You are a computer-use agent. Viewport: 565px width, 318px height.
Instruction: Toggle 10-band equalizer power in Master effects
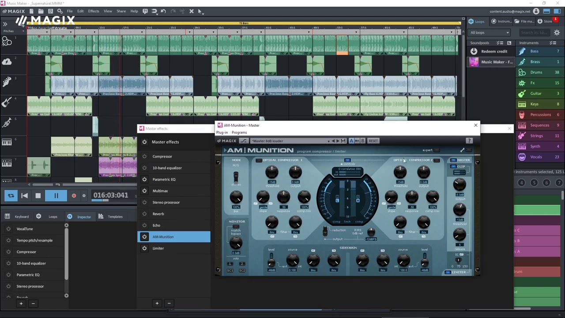pyautogui.click(x=144, y=168)
